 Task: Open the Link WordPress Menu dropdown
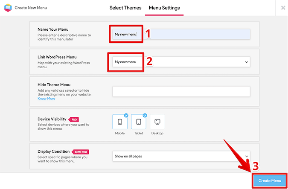pyautogui.click(x=181, y=62)
